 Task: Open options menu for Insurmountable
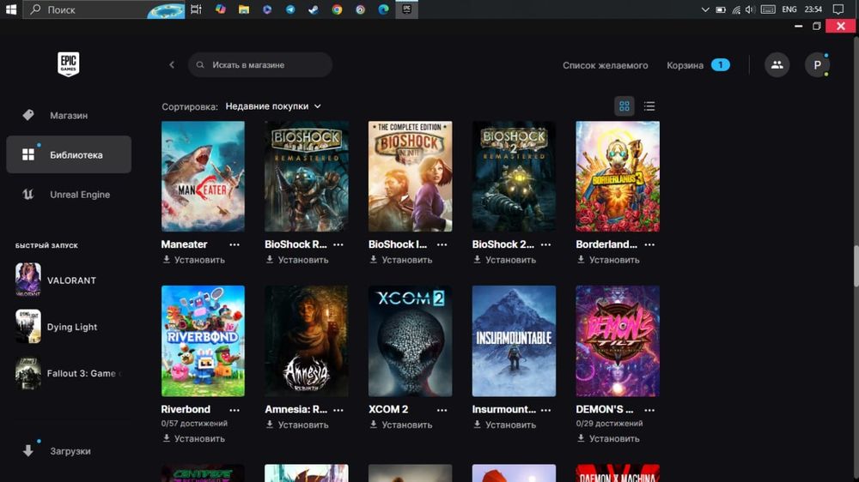point(545,410)
